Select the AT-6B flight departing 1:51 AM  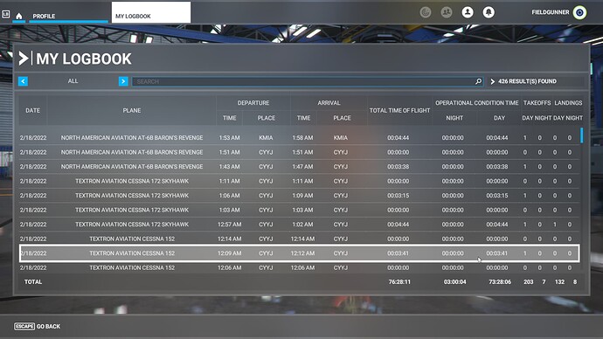tap(299, 152)
